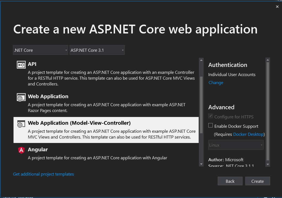282x198 pixels.
Task: Open the Linux OS dropdown
Action: pyautogui.click(x=236, y=145)
